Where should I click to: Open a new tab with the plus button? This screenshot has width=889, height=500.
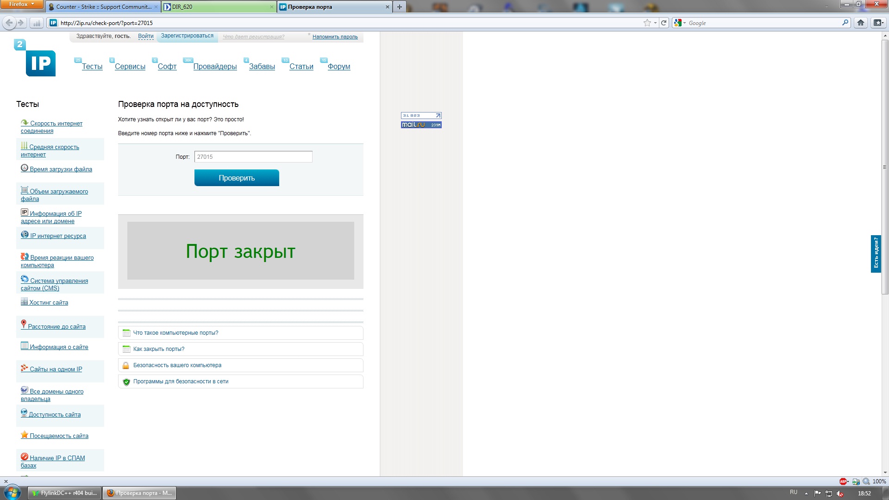[x=399, y=7]
